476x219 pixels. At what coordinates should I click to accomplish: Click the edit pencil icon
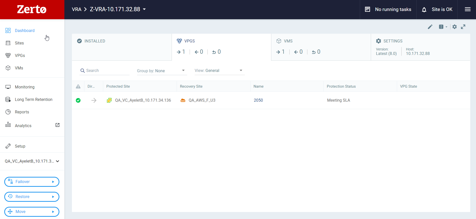(430, 27)
